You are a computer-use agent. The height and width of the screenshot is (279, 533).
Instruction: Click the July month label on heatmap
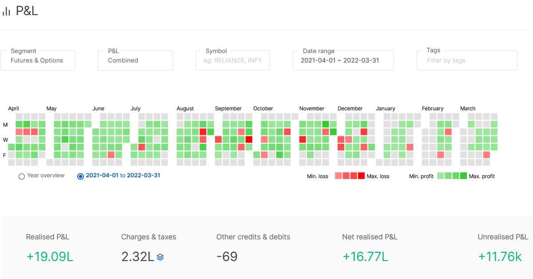135,109
